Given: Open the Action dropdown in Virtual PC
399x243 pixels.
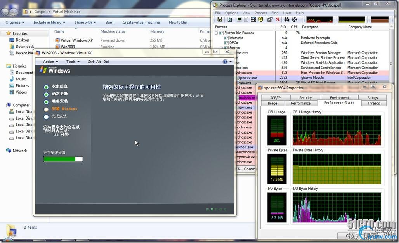Looking at the screenshot, I should pyautogui.click(x=50, y=62).
